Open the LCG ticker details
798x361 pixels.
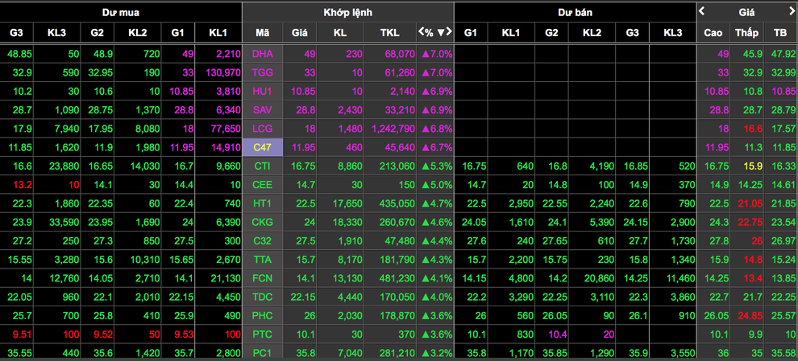pos(262,129)
